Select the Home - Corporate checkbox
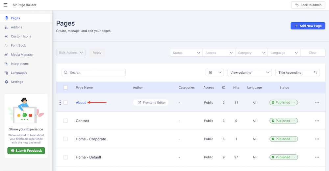The width and height of the screenshot is (329, 171). [65, 139]
